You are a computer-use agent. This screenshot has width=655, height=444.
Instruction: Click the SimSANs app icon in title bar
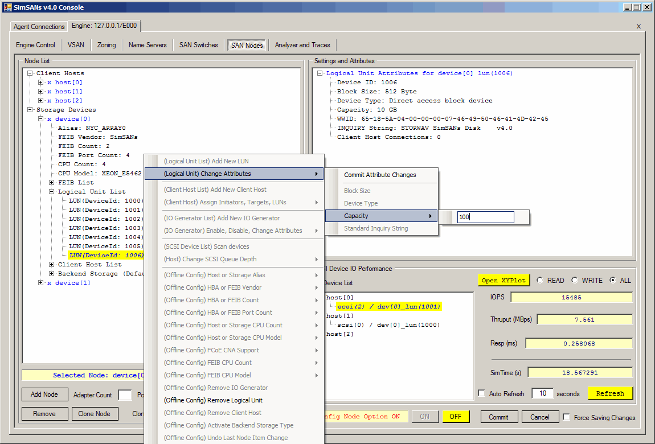pyautogui.click(x=8, y=7)
